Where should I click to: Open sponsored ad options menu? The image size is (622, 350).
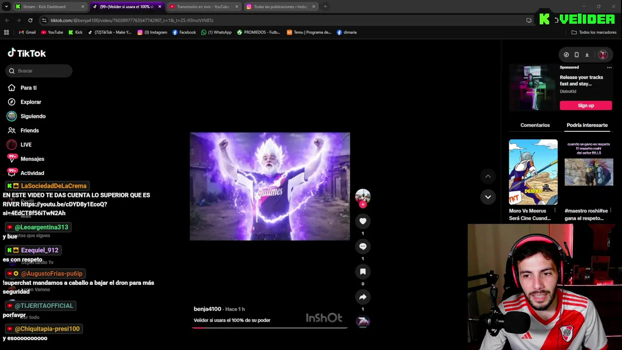tap(609, 68)
